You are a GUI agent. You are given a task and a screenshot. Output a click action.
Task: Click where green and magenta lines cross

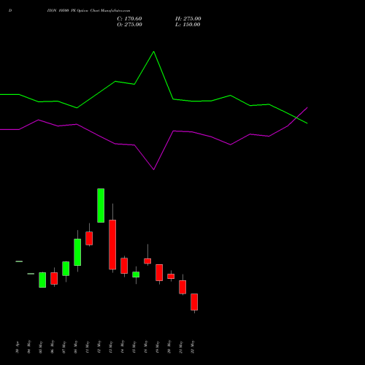(296, 118)
